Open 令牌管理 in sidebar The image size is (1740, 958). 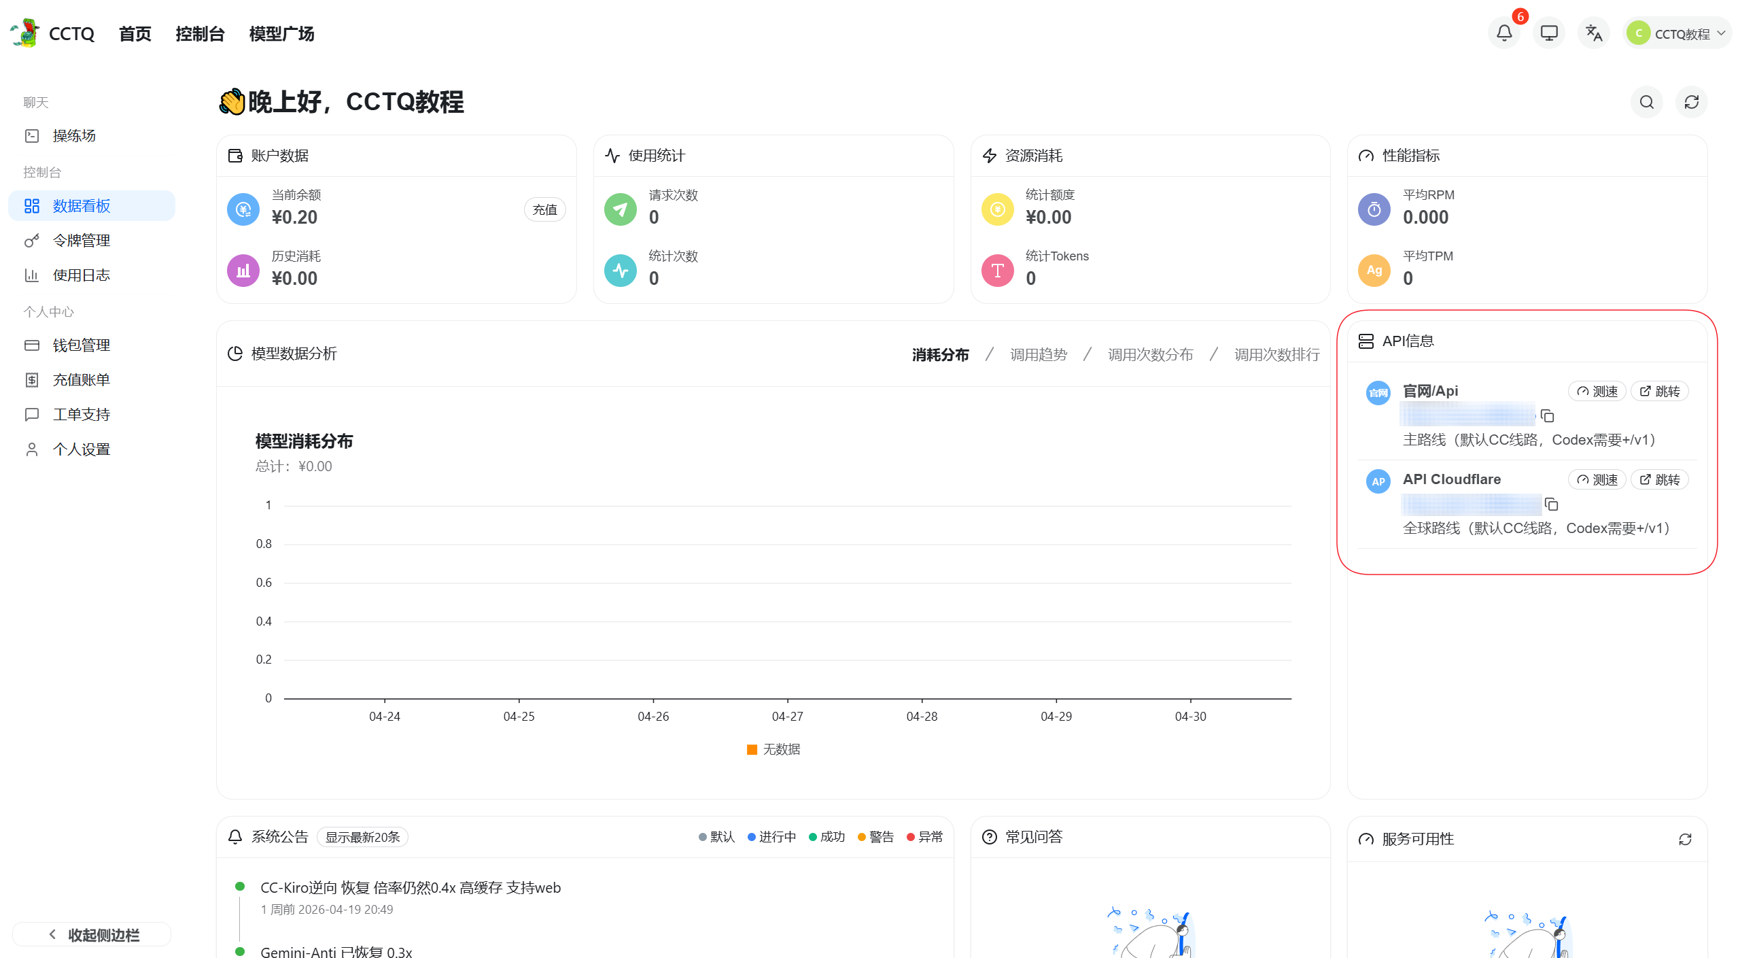pos(81,241)
